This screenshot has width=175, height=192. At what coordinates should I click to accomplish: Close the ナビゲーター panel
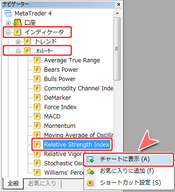[119, 5]
